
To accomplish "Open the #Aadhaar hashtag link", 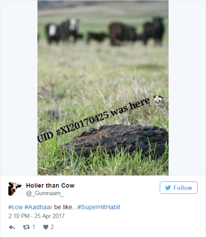I will pos(38,207).
